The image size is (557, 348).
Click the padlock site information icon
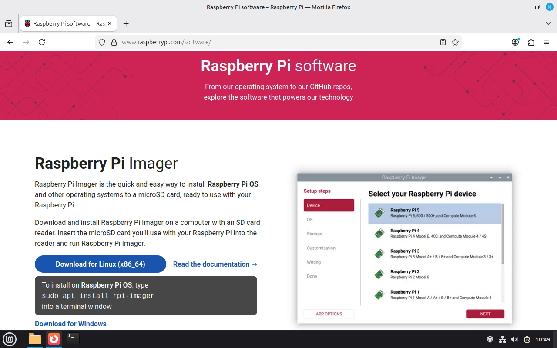coord(114,42)
